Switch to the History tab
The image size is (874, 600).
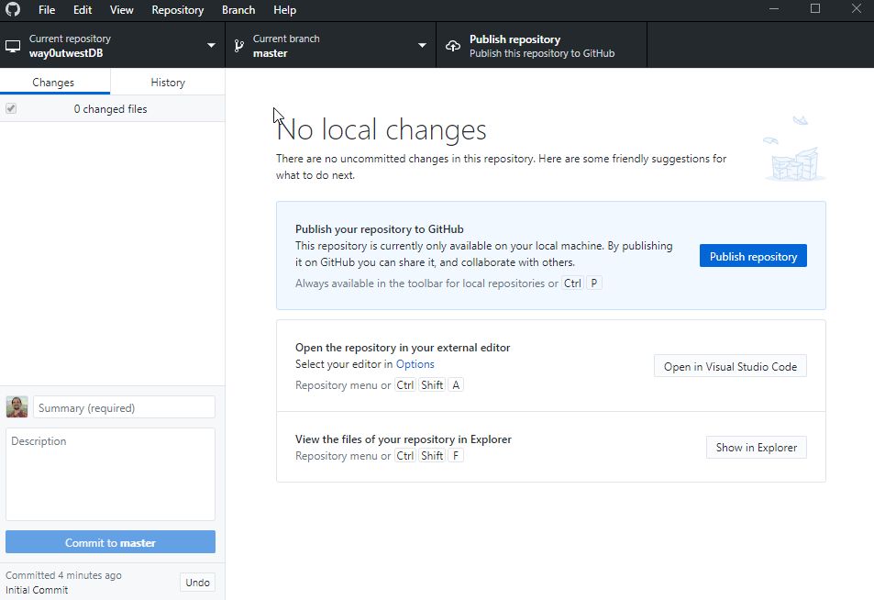pos(168,82)
